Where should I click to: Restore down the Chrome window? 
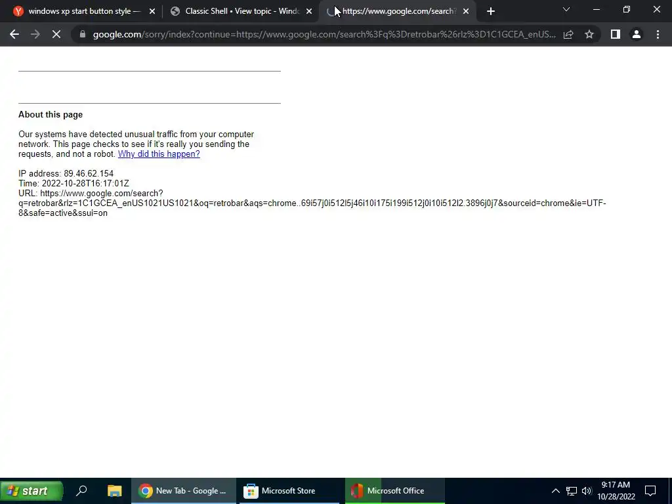627,9
